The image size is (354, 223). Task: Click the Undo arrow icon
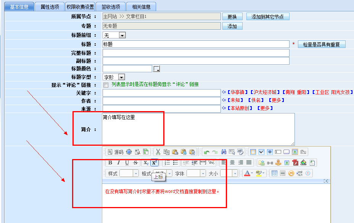coord(206,152)
